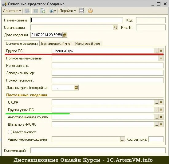Image resolution: width=169 pixels, height=164 pixels.
Task: Click the Дата сведений date field
Action: (x=46, y=35)
